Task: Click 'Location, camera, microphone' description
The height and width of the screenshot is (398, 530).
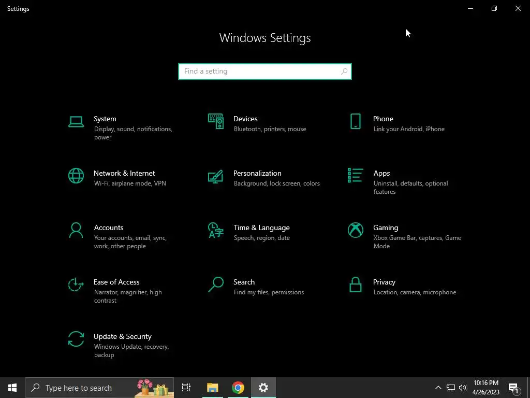Action: [x=415, y=292]
